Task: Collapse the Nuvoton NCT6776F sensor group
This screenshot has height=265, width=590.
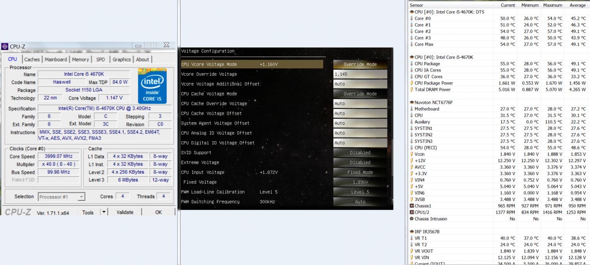Action: tap(412, 102)
